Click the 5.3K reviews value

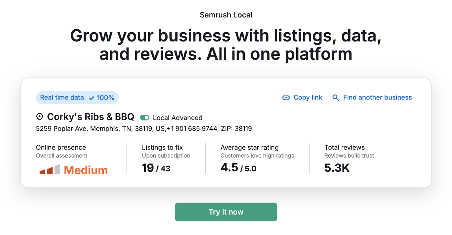point(337,168)
